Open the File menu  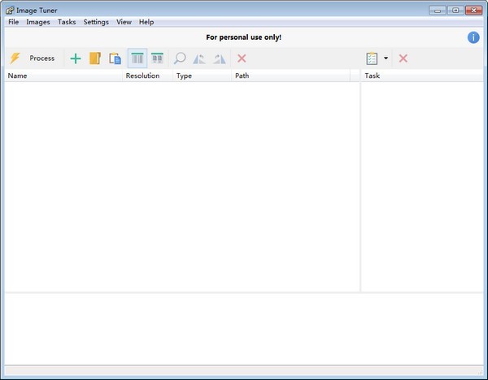click(x=13, y=22)
